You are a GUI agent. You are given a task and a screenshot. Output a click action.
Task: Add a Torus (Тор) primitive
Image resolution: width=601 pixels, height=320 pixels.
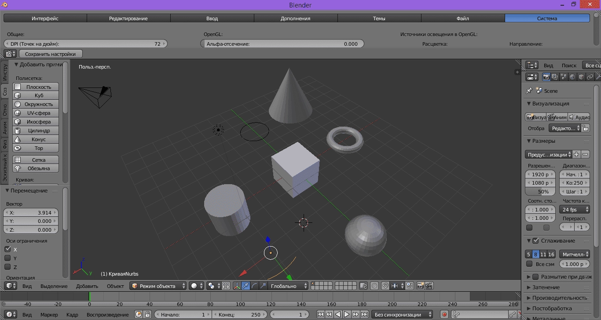tap(36, 148)
